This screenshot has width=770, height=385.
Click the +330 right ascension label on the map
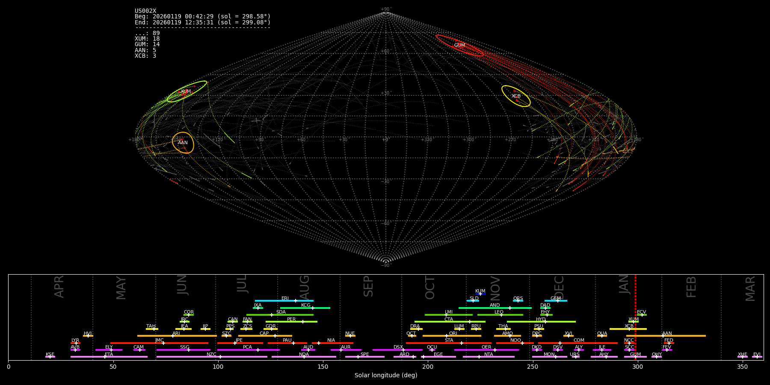426,140
